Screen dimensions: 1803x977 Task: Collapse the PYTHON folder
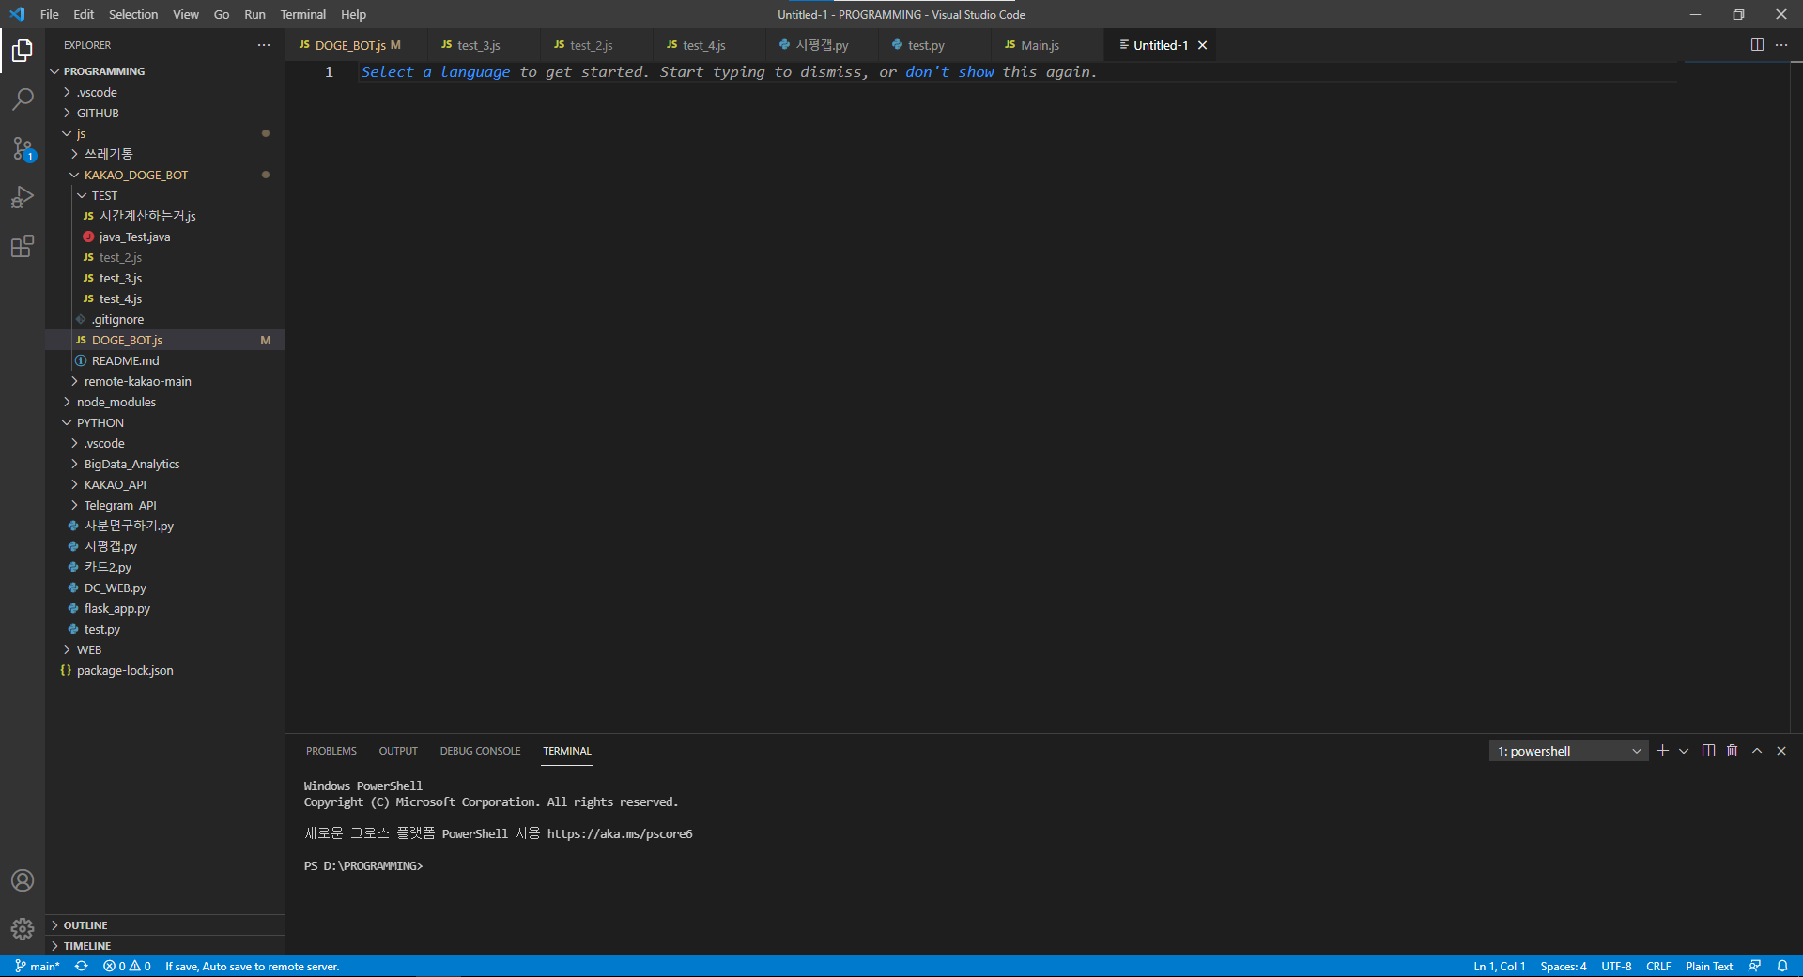point(100,422)
